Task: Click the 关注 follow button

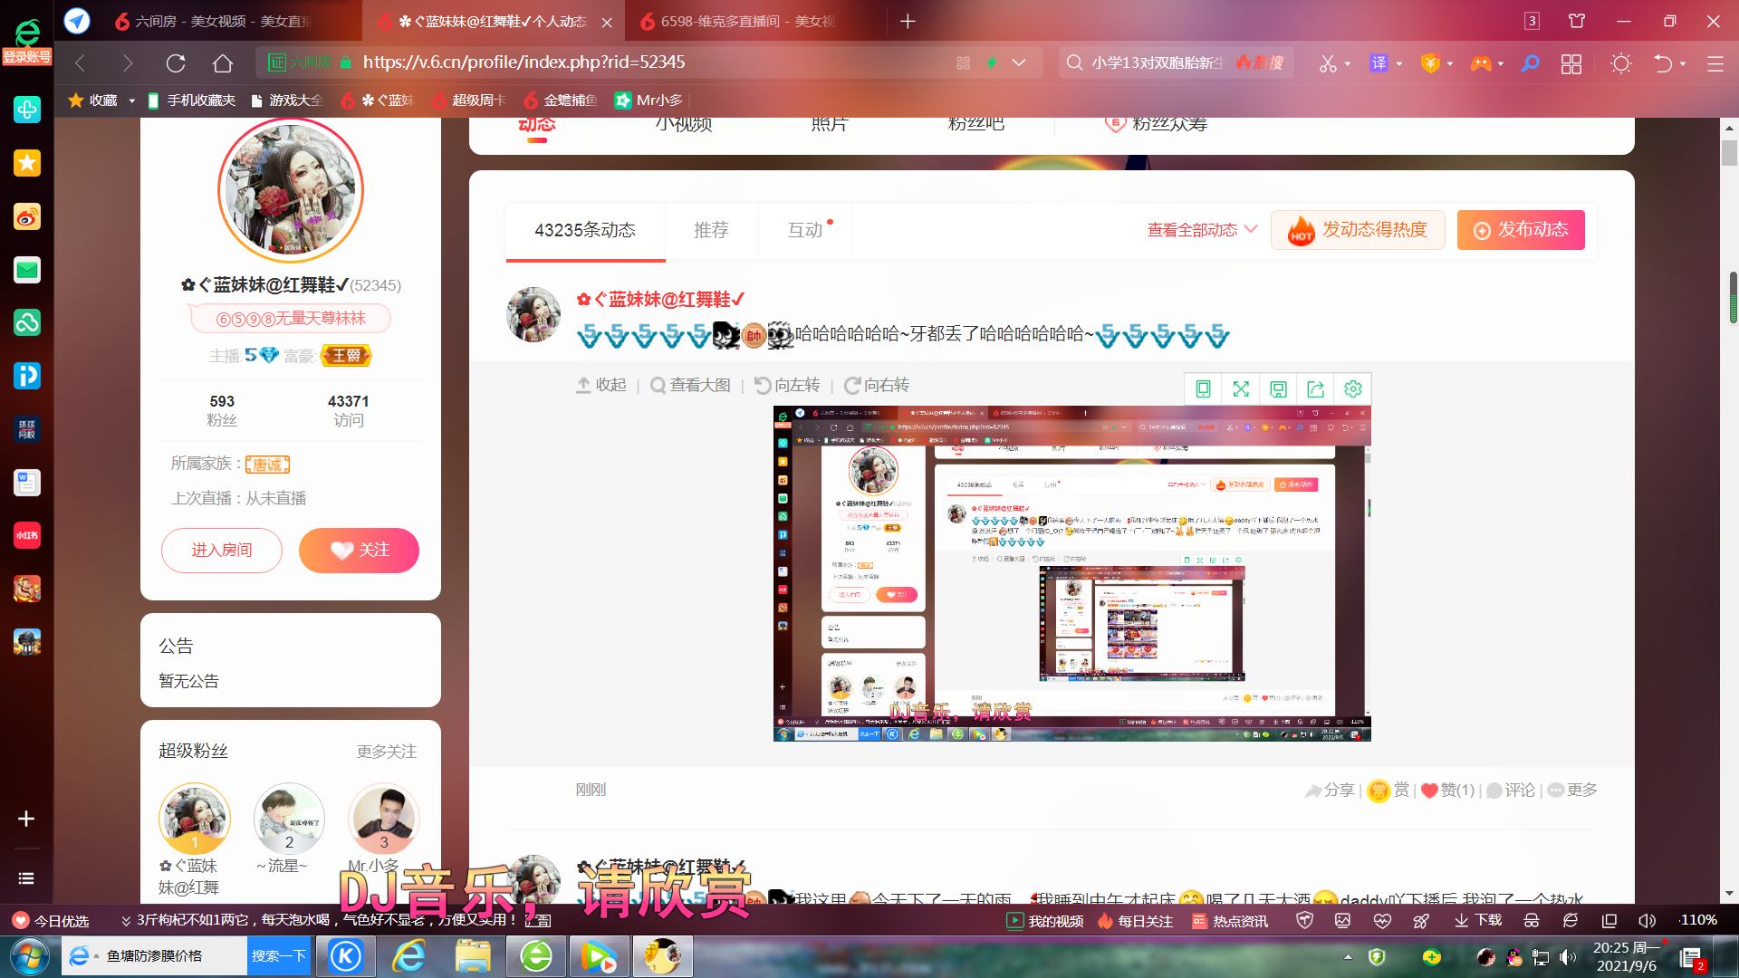Action: coord(359,551)
